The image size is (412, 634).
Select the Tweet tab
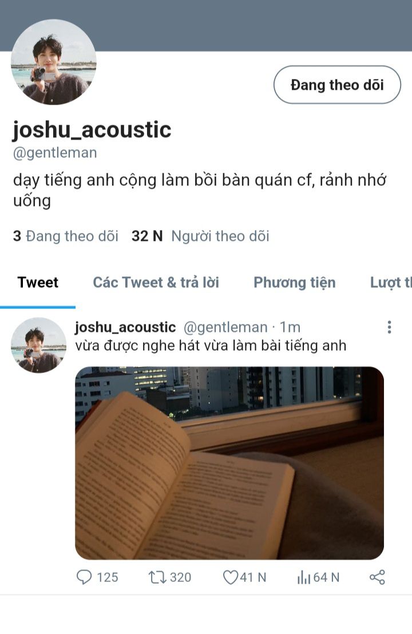coord(38,282)
